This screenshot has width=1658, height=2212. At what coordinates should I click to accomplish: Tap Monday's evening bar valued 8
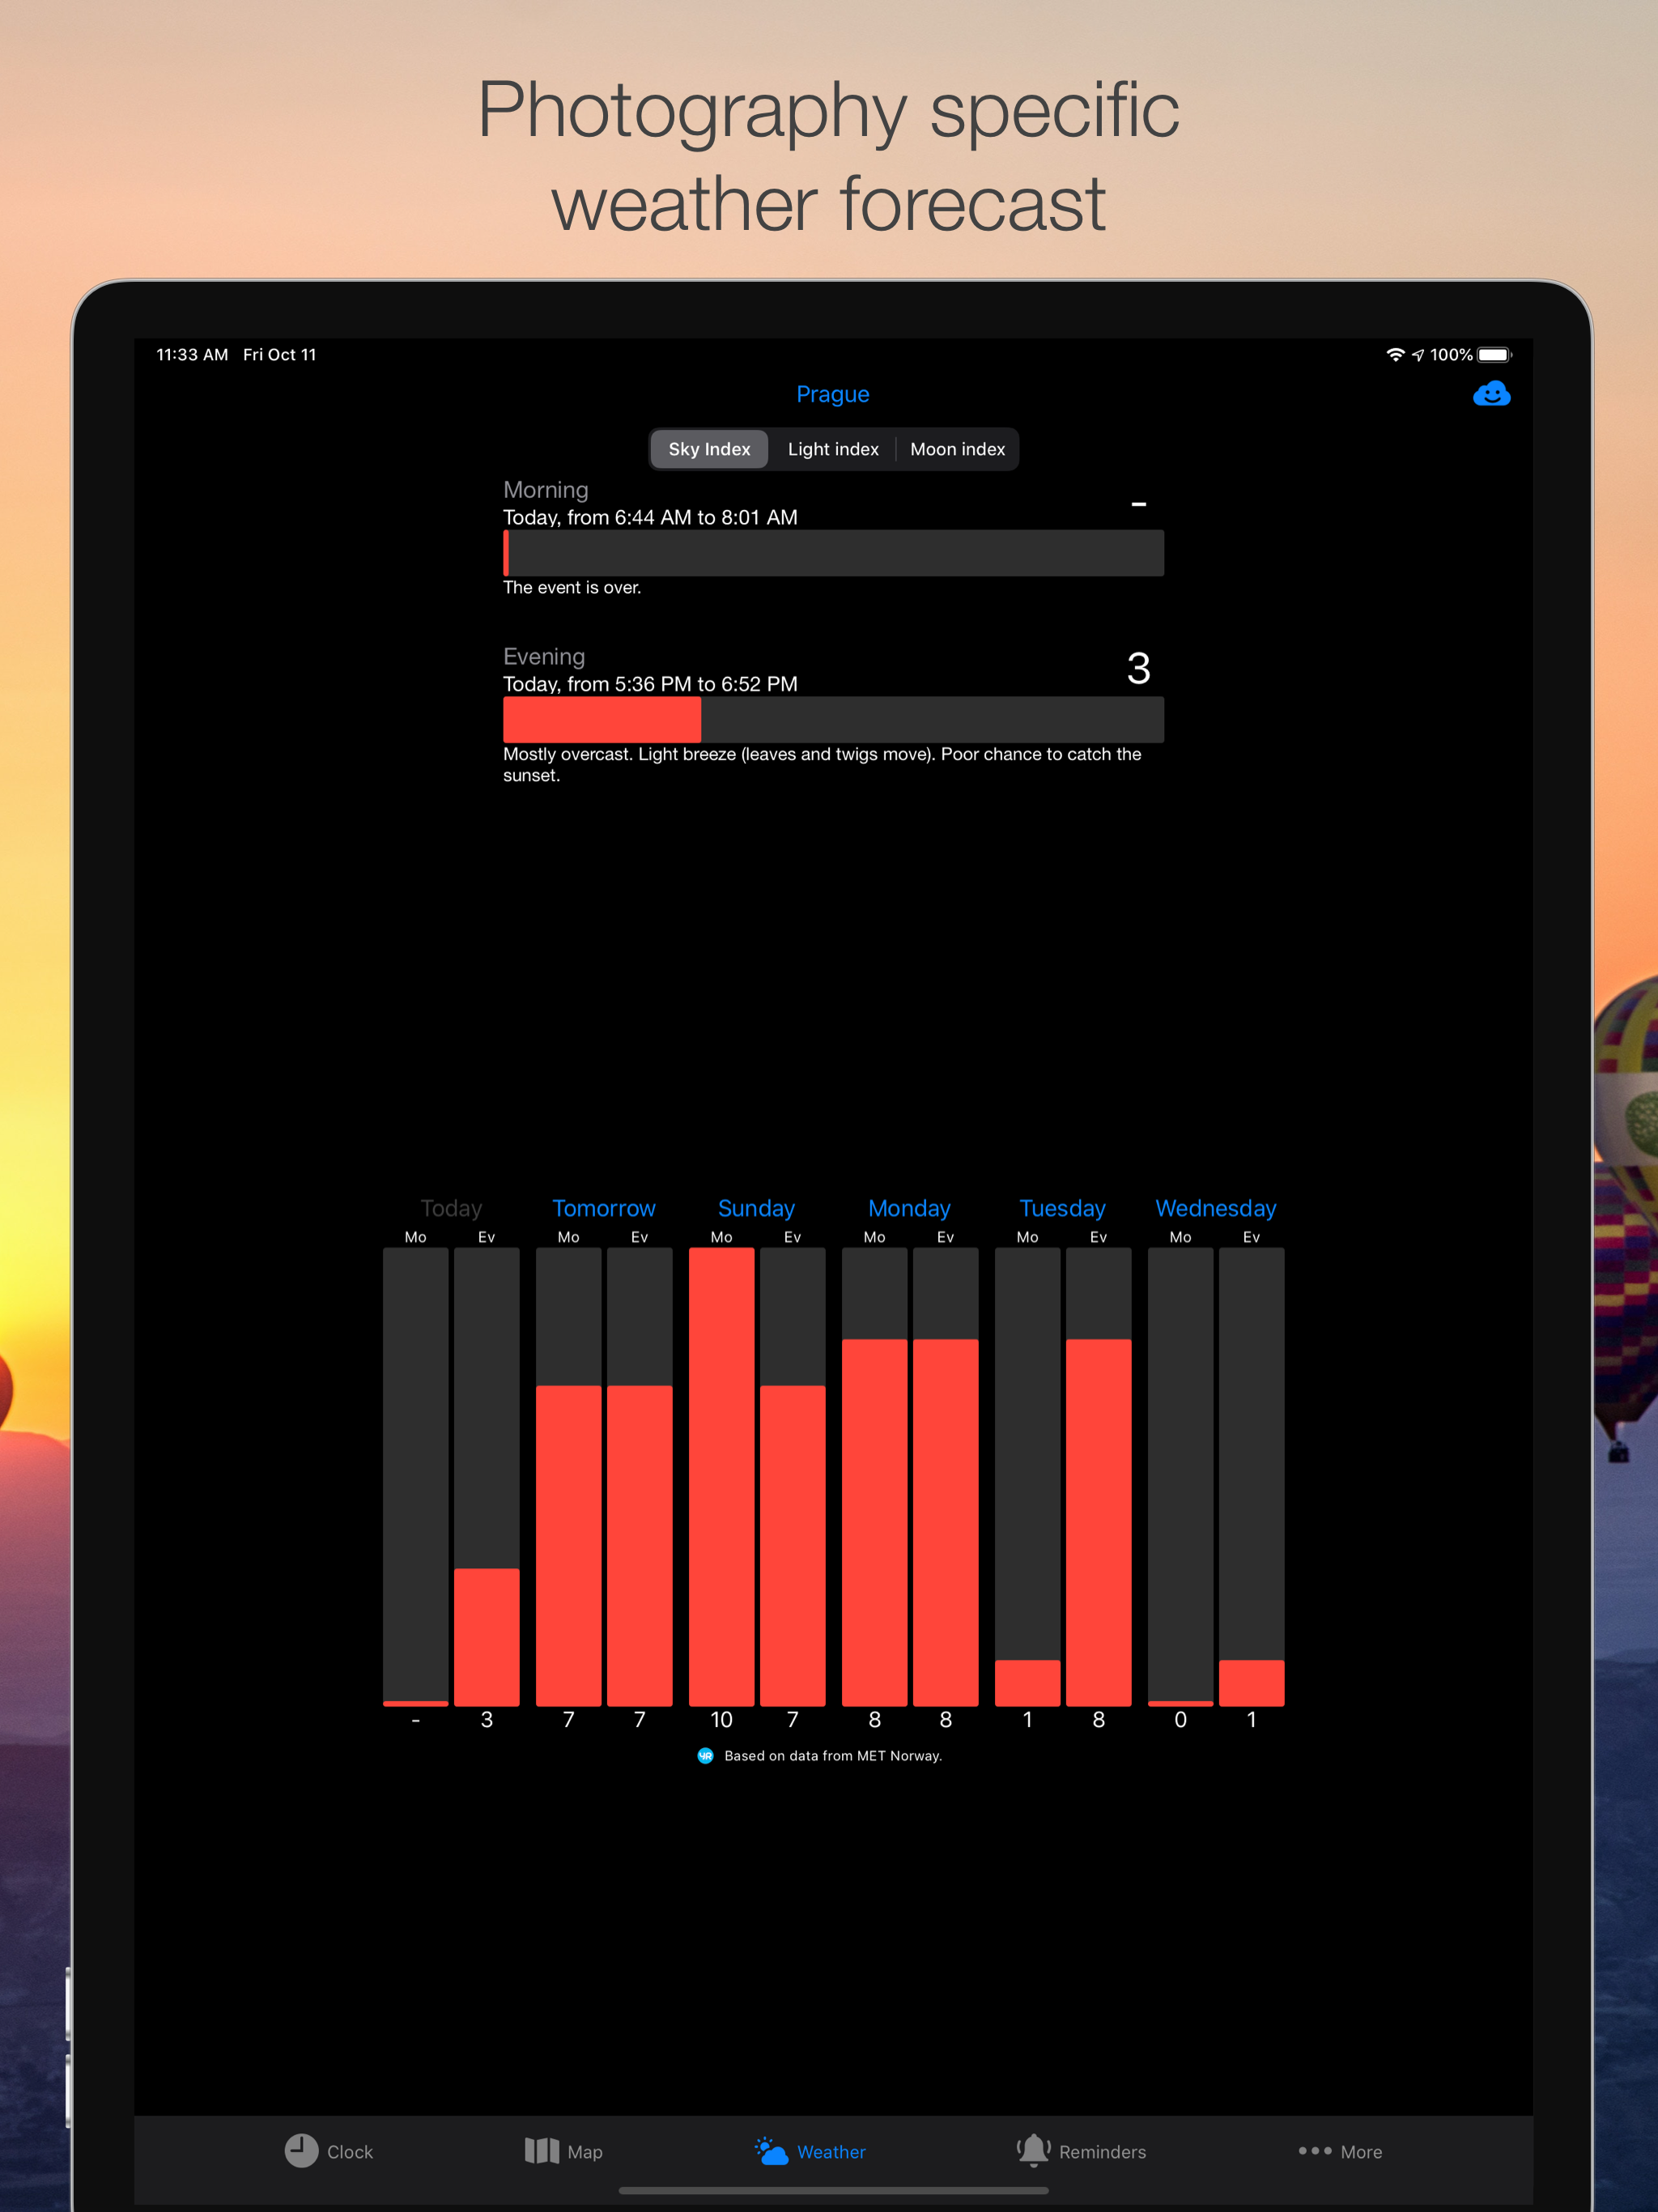946,1476
